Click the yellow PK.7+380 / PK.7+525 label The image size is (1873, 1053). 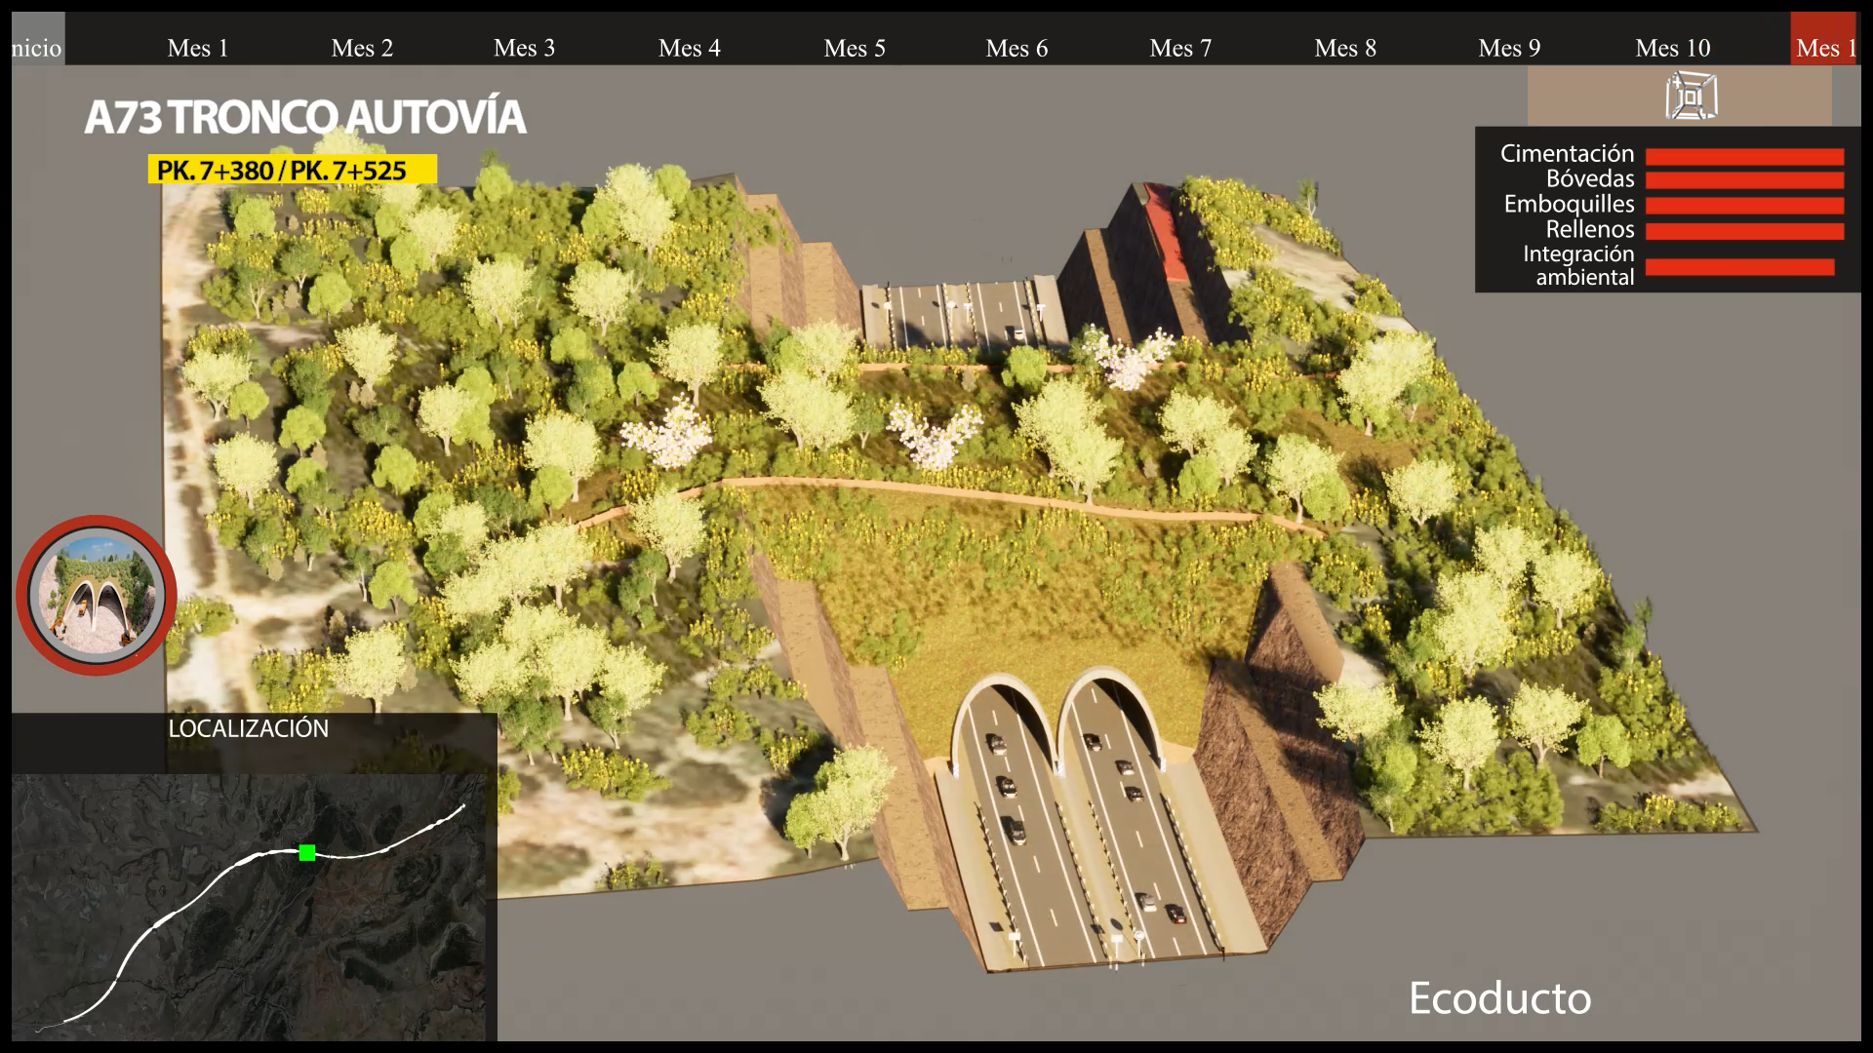point(292,170)
